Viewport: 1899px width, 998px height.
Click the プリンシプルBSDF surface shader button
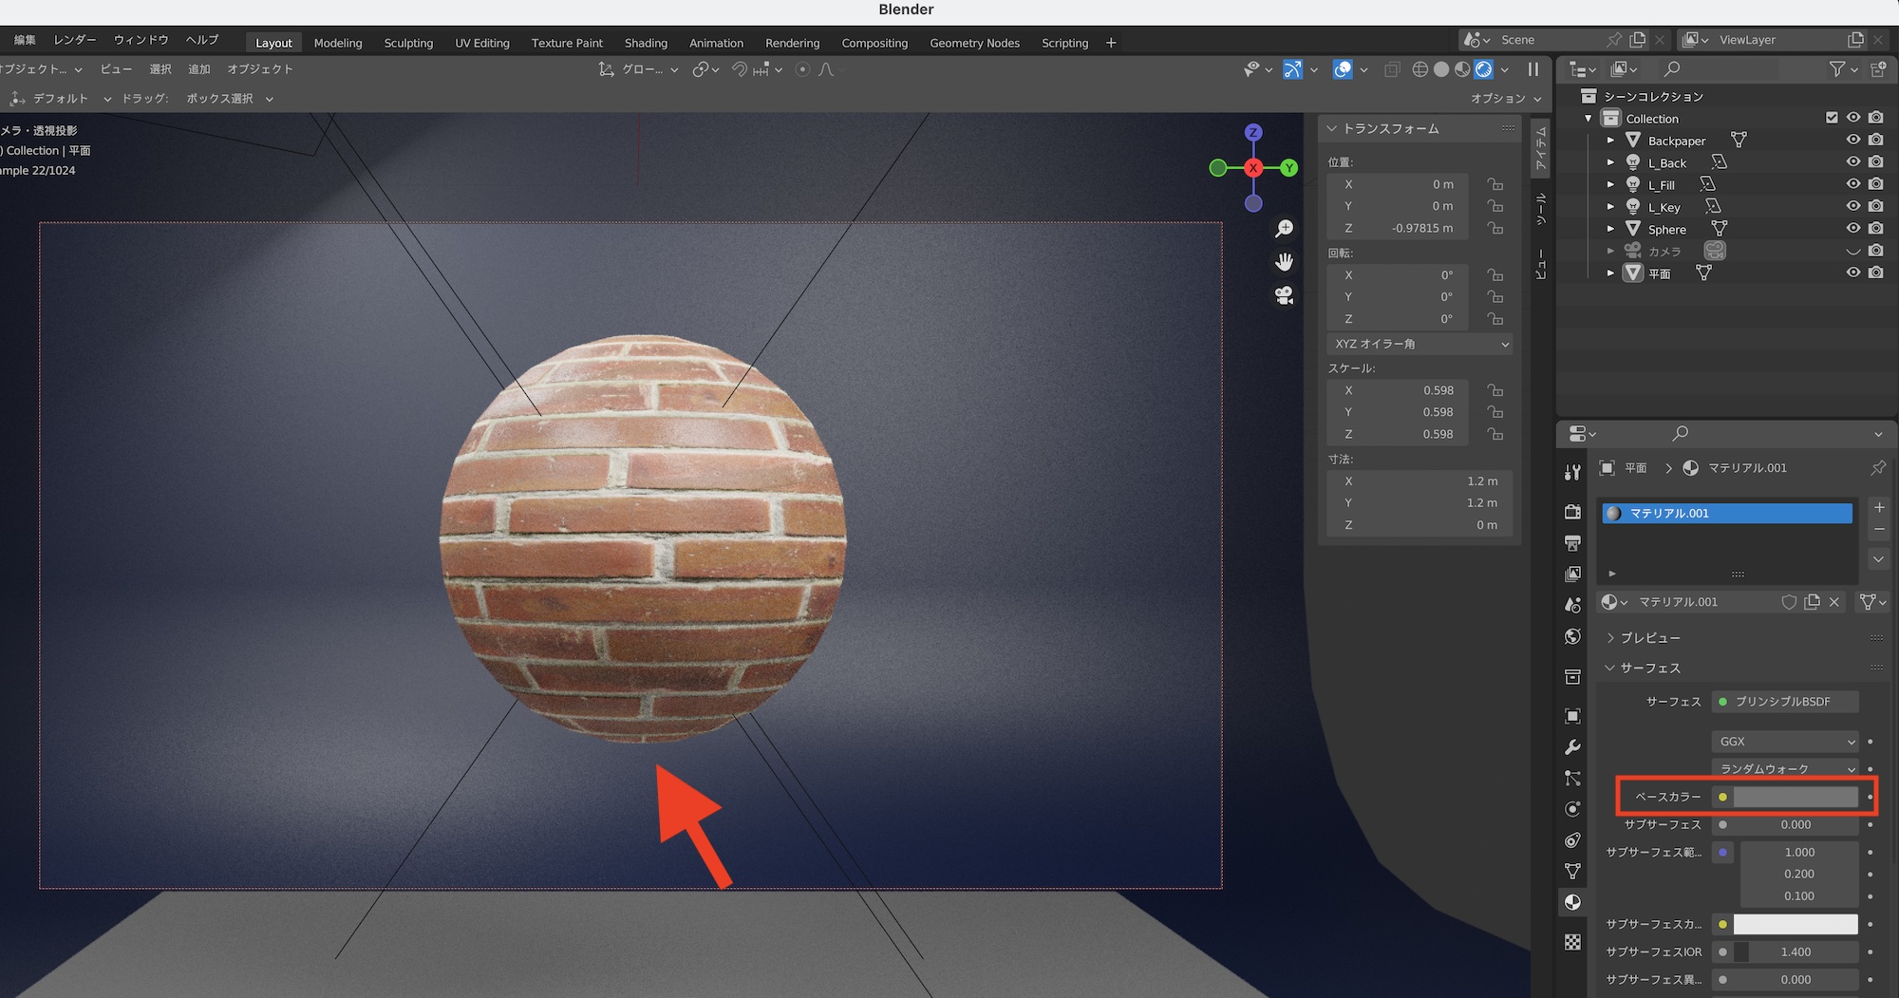(x=1783, y=702)
